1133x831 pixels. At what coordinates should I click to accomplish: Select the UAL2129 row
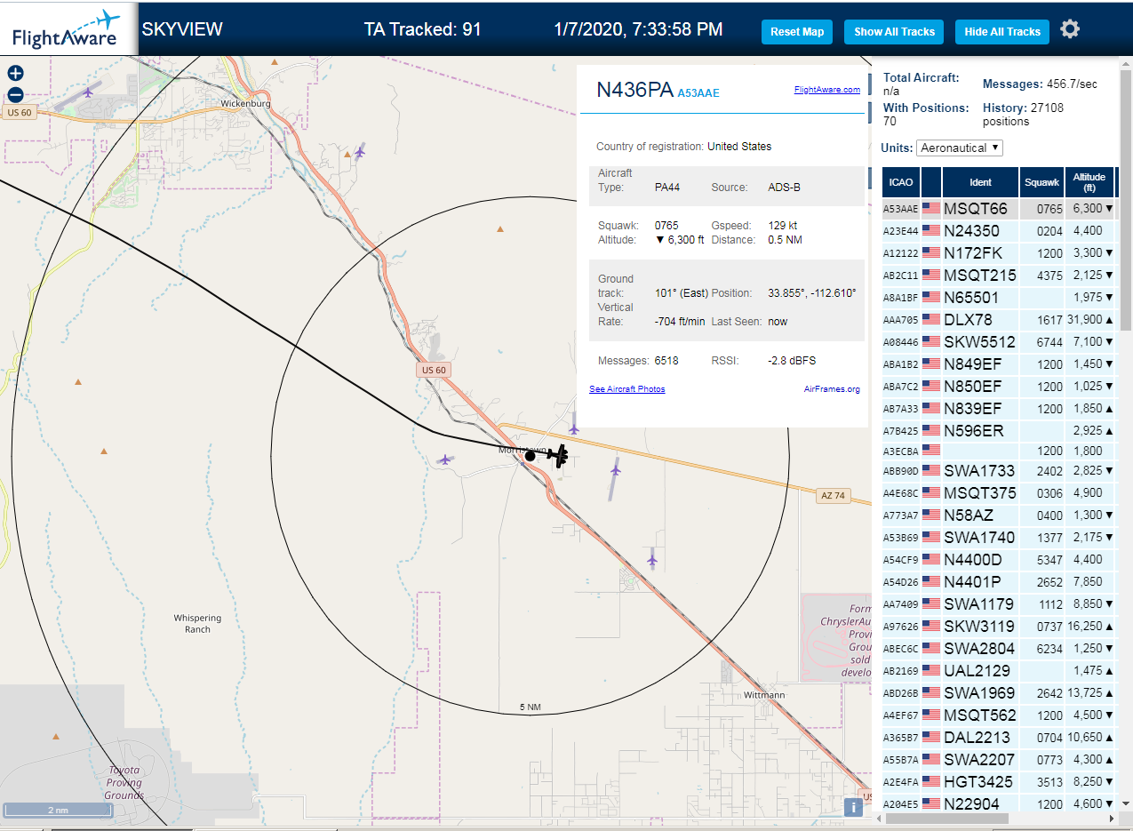click(999, 671)
